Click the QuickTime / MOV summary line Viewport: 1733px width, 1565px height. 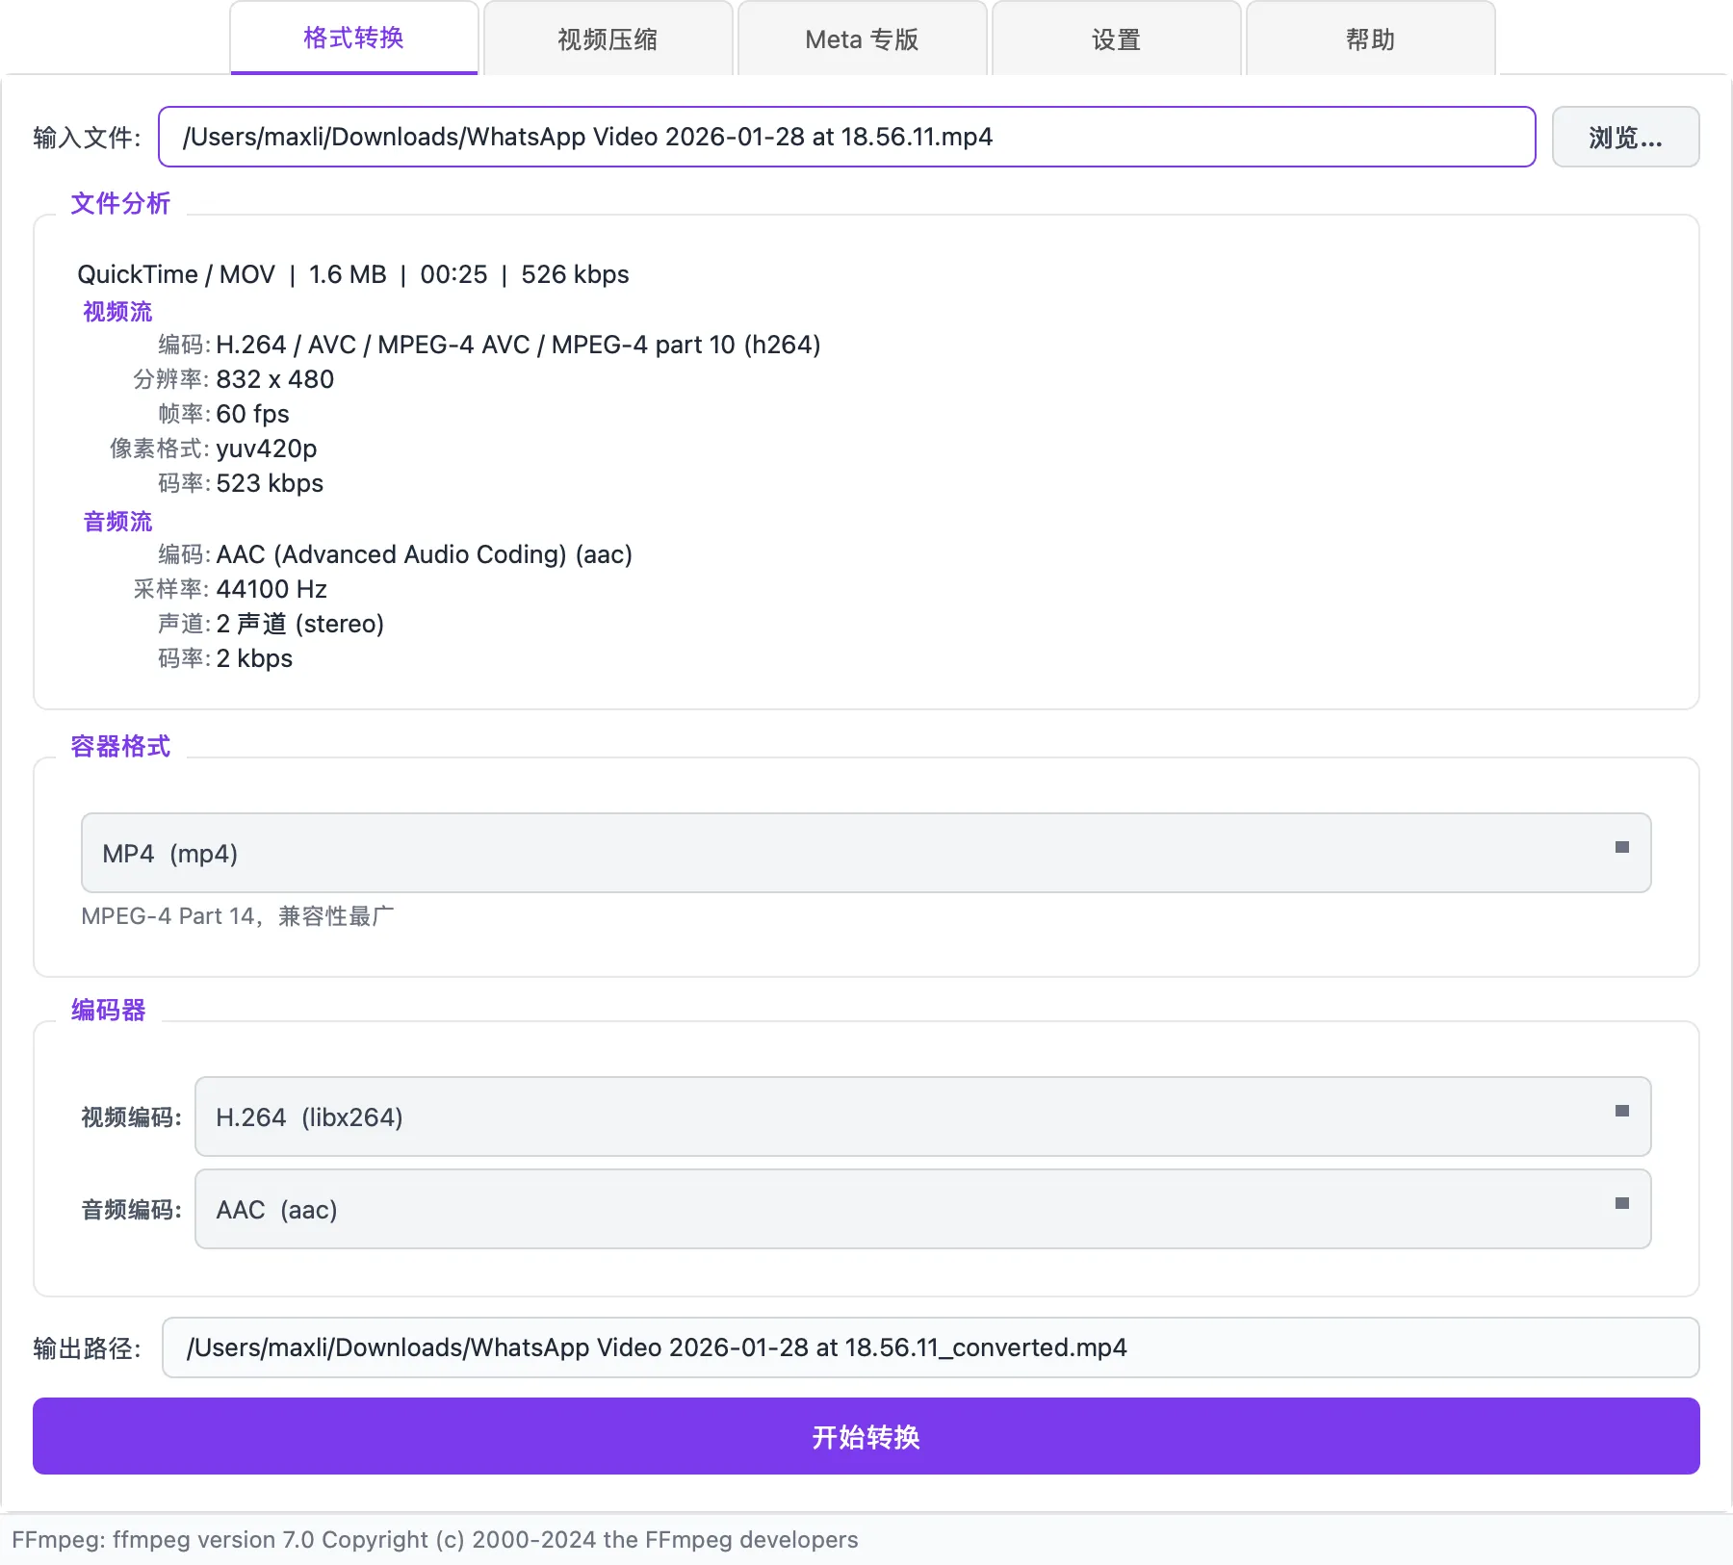click(353, 274)
